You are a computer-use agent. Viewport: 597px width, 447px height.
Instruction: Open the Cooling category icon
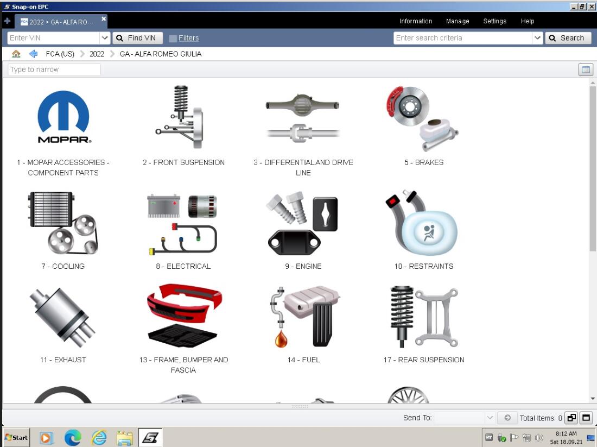click(63, 223)
